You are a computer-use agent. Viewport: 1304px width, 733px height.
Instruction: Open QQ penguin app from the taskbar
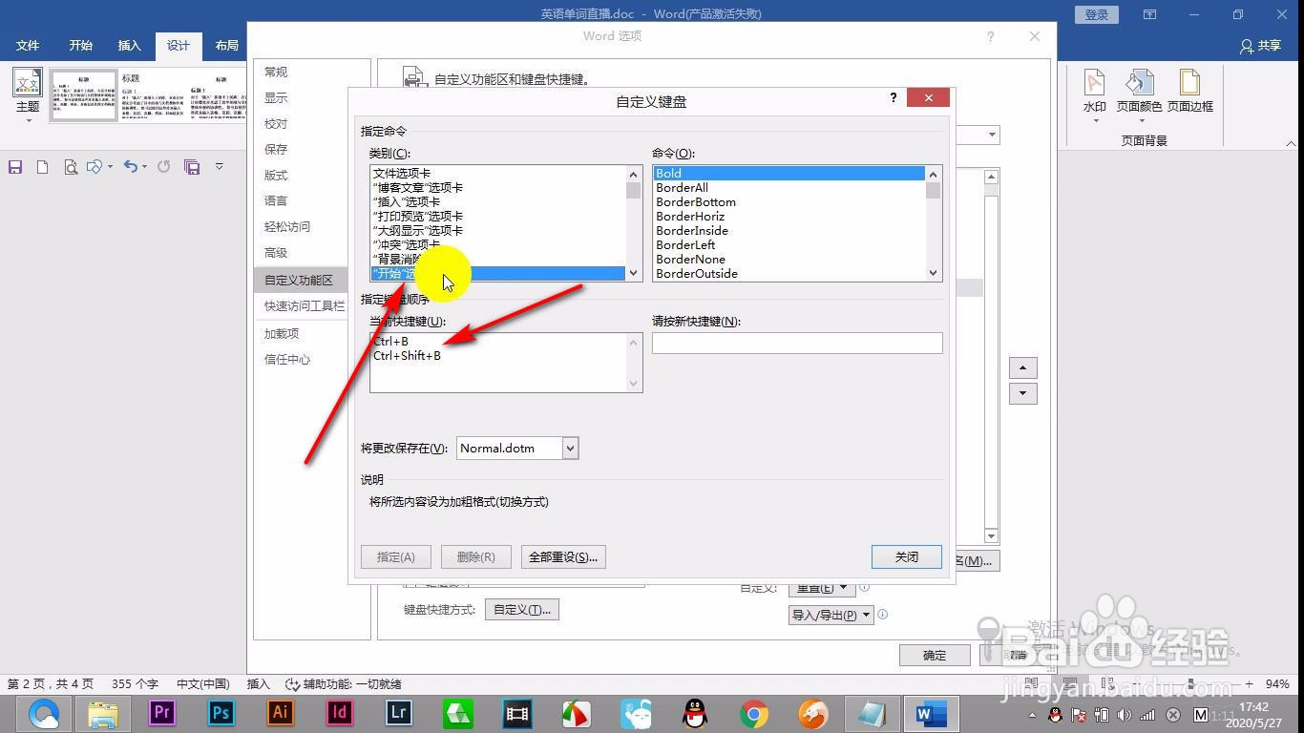695,713
